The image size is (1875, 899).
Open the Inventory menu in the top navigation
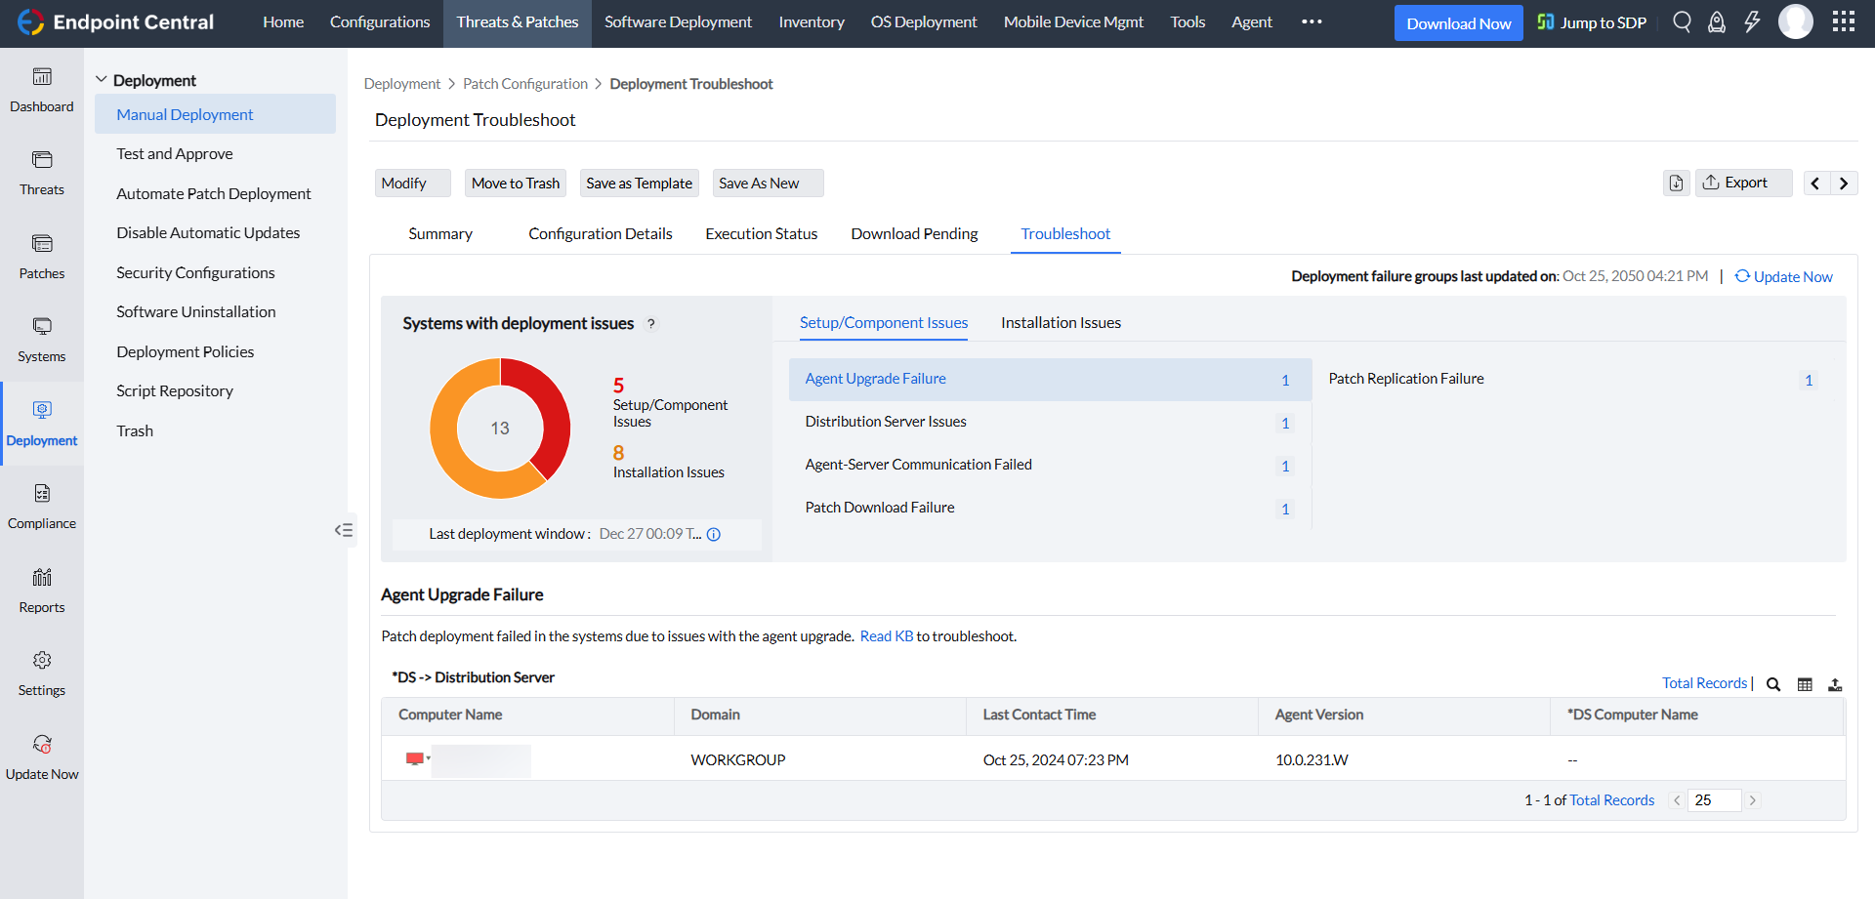812,21
